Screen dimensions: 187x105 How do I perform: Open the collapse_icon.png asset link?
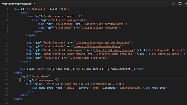coord(114,50)
